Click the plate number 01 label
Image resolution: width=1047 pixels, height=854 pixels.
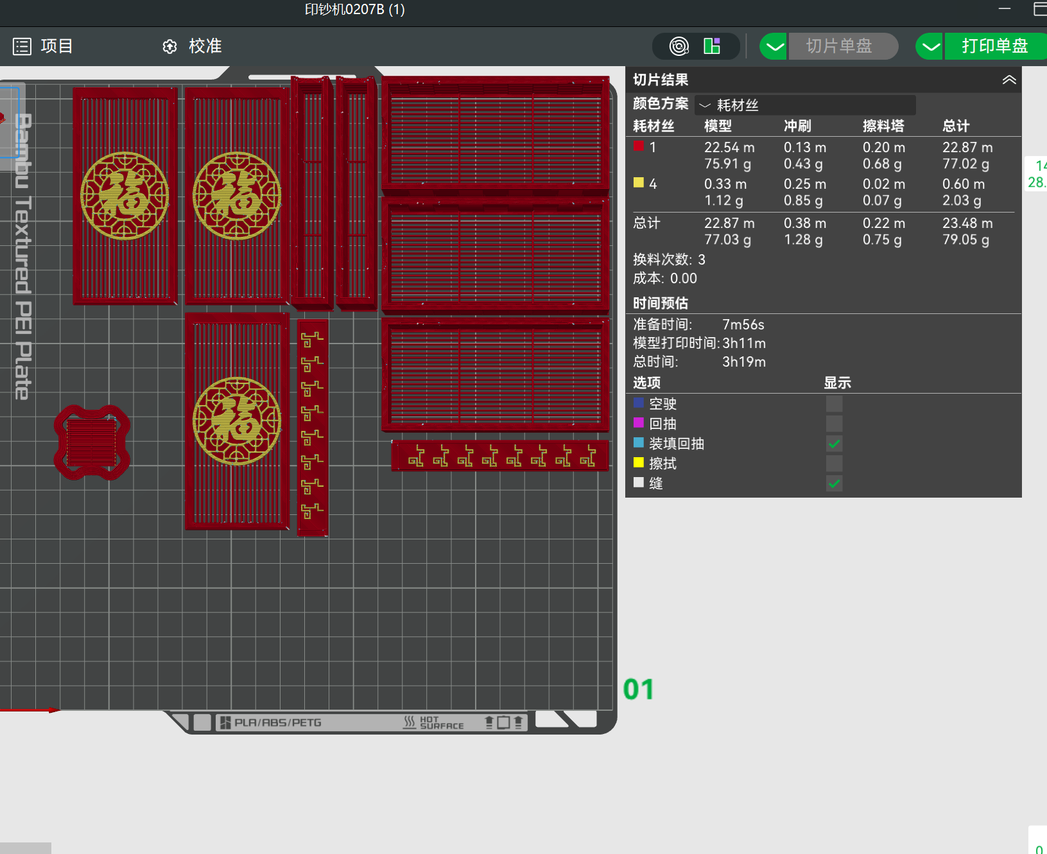(638, 690)
